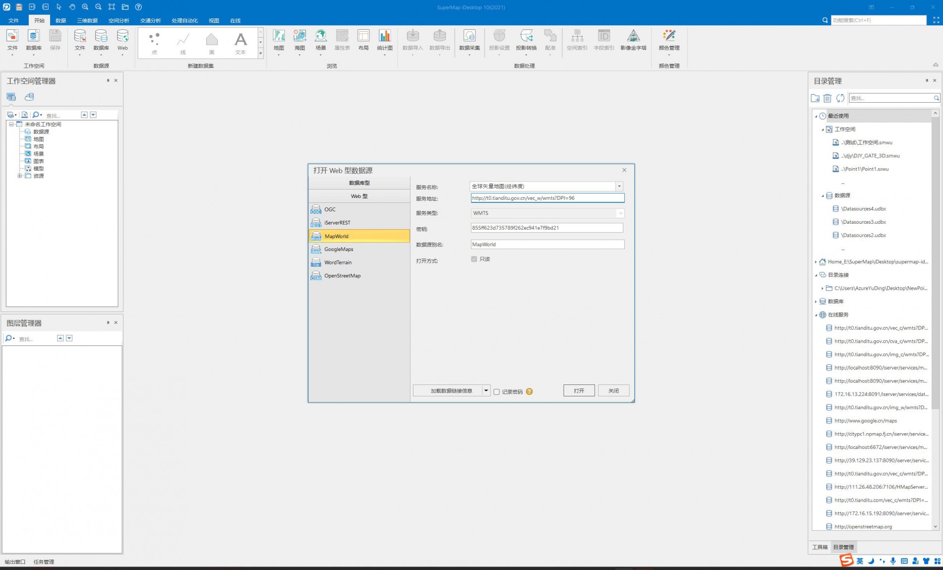Select the 文本 new dataset type
Viewport: 943px width, 570px height.
click(241, 43)
